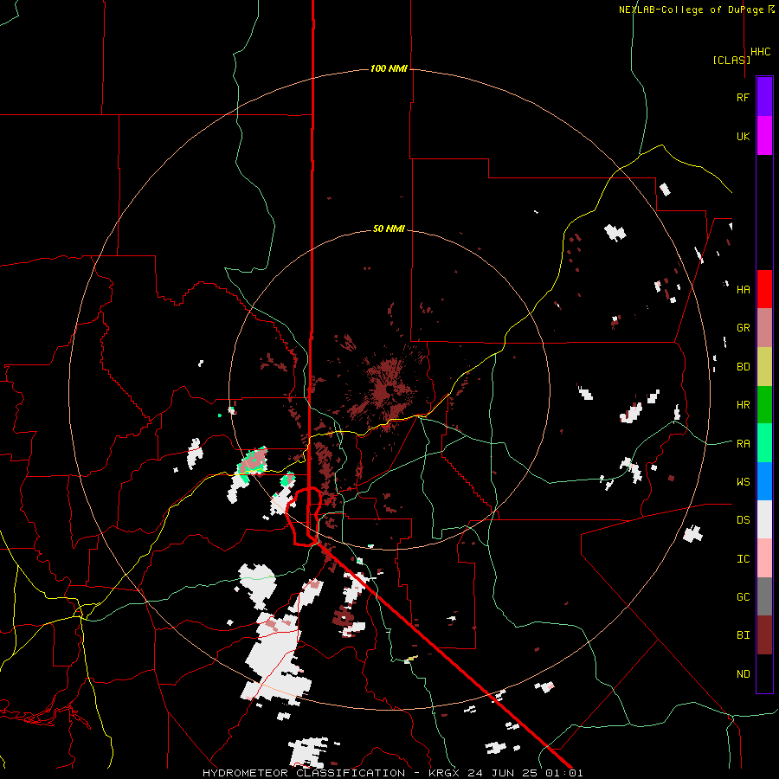Click the RF legend label
779x779 pixels.
743,97
